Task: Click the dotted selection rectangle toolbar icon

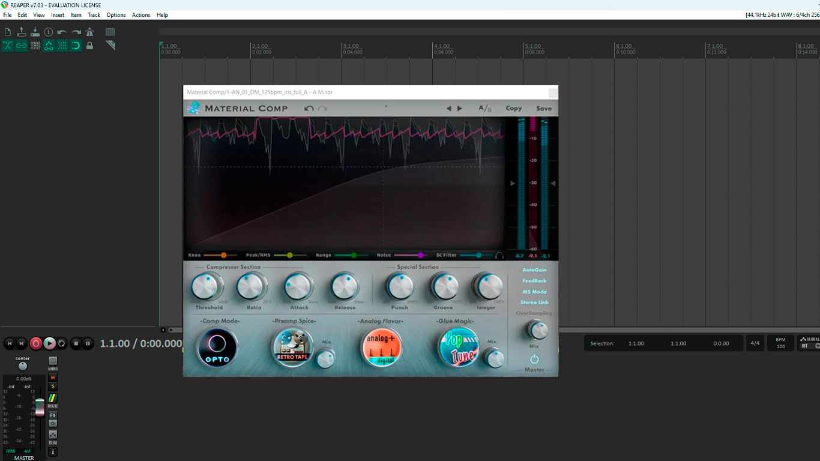Action: tap(110, 32)
